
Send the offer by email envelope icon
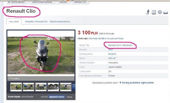[165, 12]
